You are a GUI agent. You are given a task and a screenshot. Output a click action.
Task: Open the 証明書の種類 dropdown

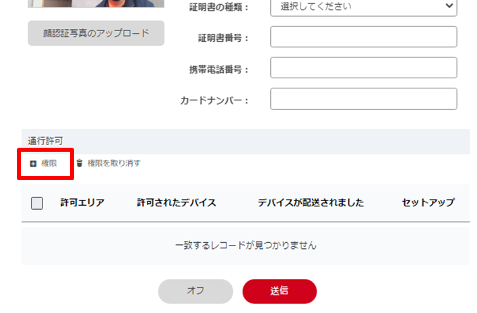click(x=364, y=7)
